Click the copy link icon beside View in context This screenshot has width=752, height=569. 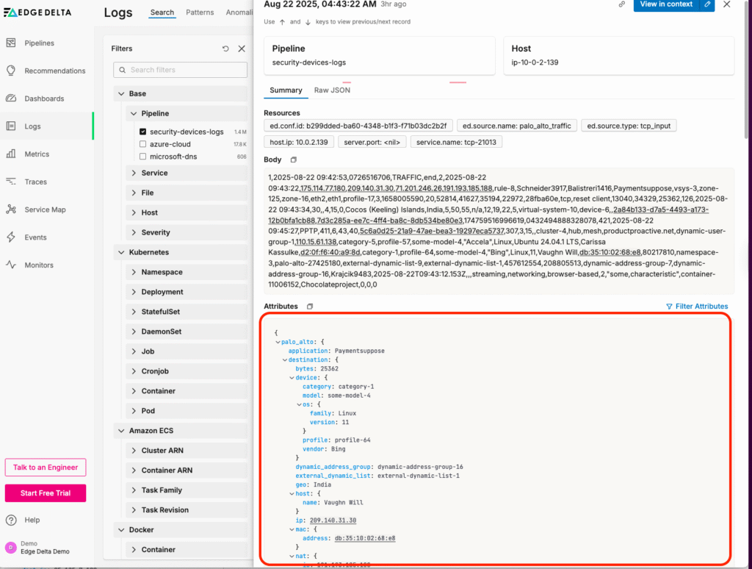pos(622,4)
